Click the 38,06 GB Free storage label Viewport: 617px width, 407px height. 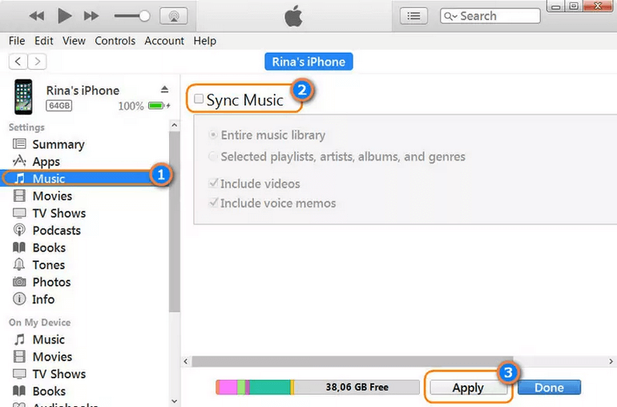click(357, 387)
